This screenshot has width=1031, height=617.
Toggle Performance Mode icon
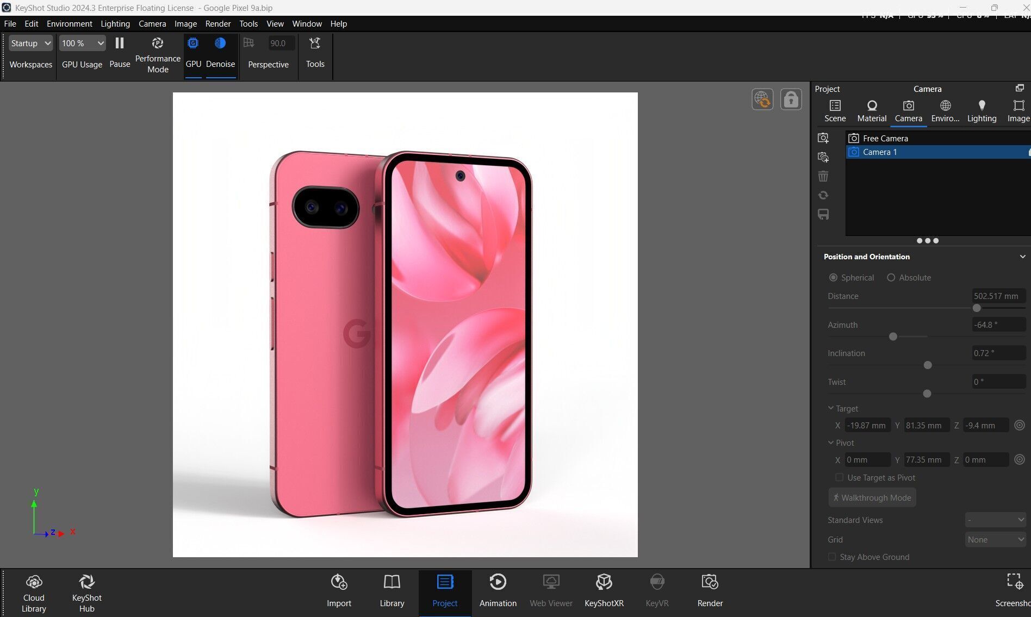[x=158, y=43]
